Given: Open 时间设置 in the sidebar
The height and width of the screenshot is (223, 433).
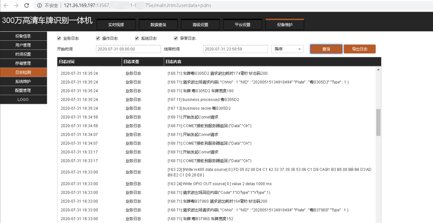Looking at the screenshot, I should [x=23, y=54].
